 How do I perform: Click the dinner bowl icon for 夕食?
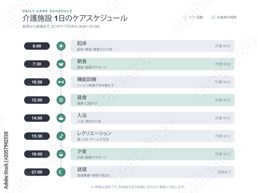click(61, 154)
